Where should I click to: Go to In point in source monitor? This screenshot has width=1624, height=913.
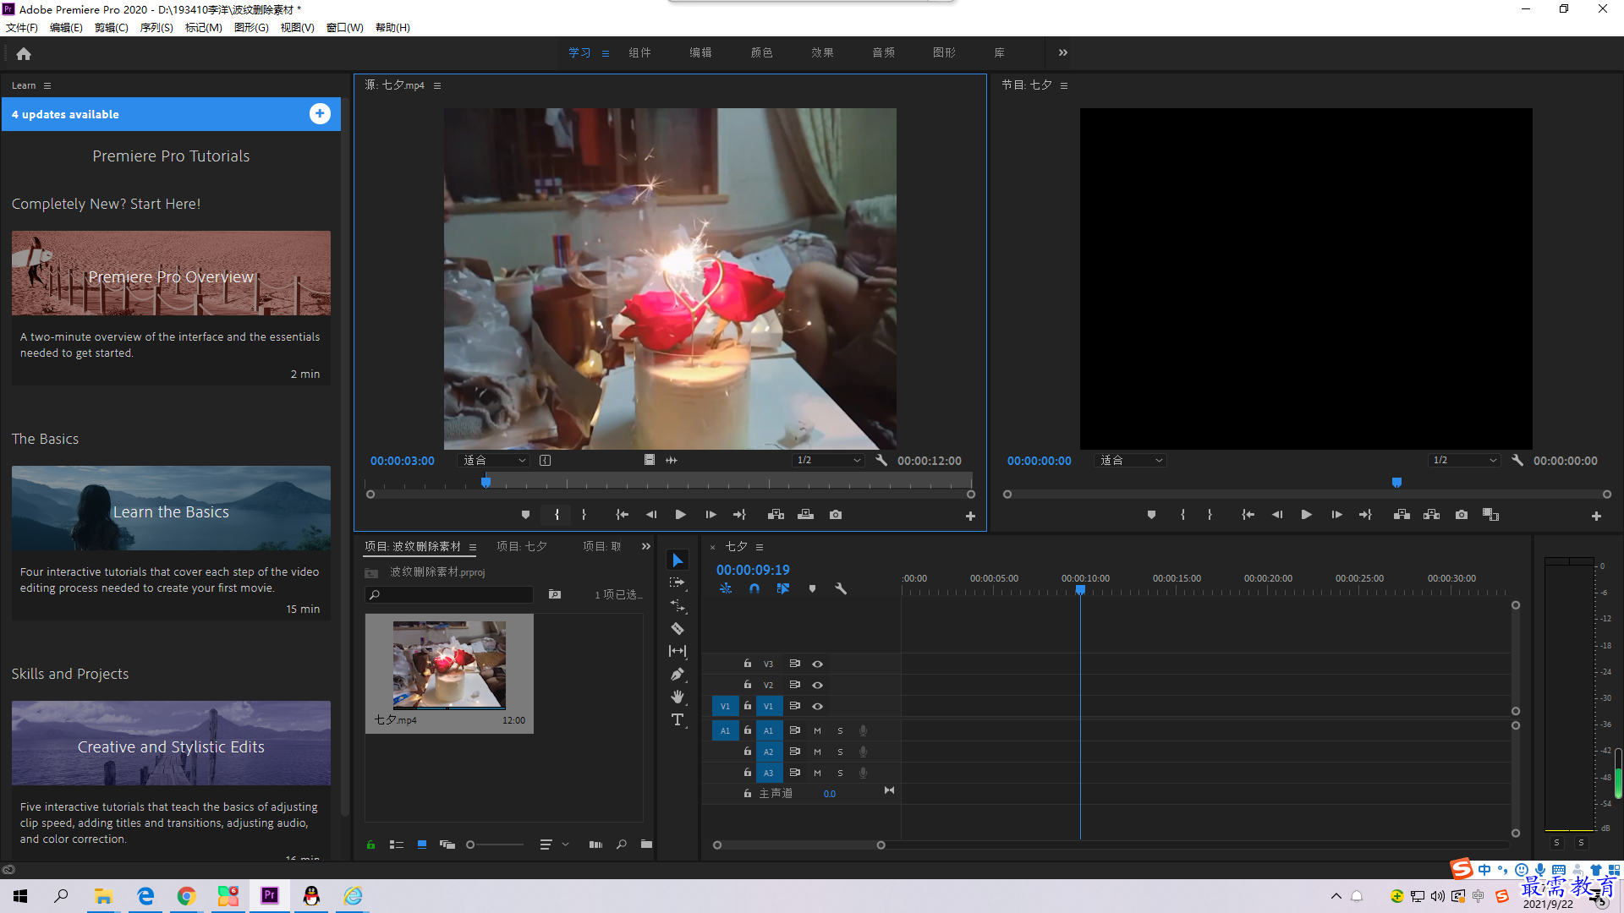tap(622, 515)
